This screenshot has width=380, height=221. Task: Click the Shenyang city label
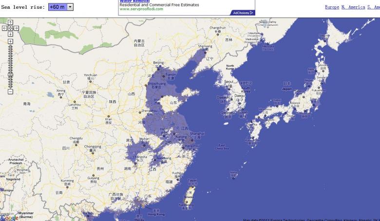[205, 46]
